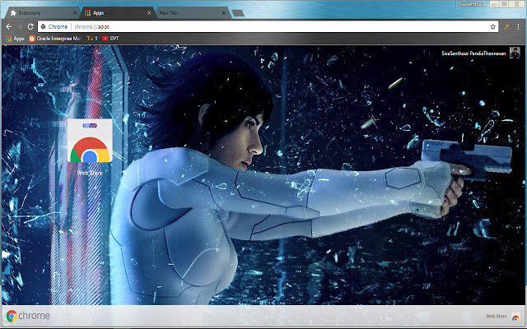The image size is (527, 329).
Task: Open the DYT YouTube bookmark
Action: coord(110,39)
